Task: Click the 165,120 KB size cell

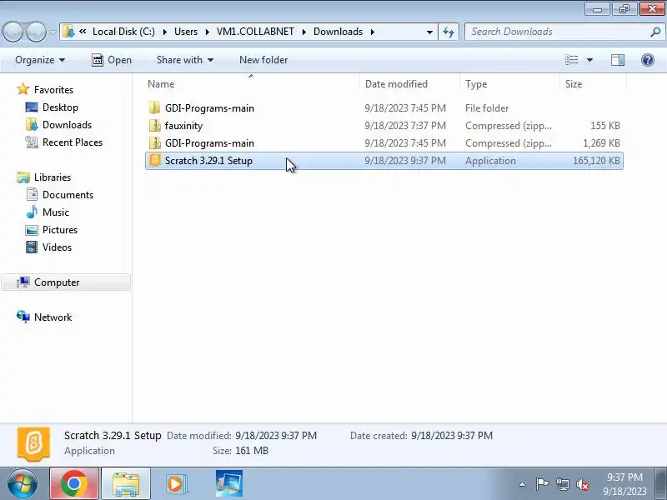Action: [x=596, y=161]
